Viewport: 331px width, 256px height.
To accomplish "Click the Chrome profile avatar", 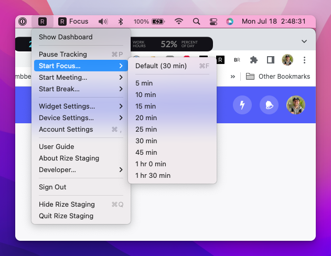I will click(x=287, y=60).
